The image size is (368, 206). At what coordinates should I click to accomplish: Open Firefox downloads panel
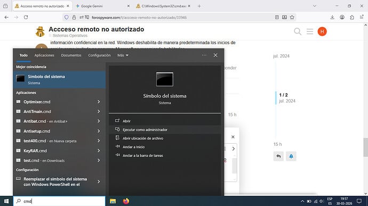point(332,17)
